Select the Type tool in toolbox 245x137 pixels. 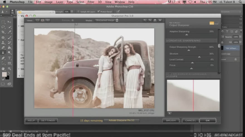(x=9, y=58)
